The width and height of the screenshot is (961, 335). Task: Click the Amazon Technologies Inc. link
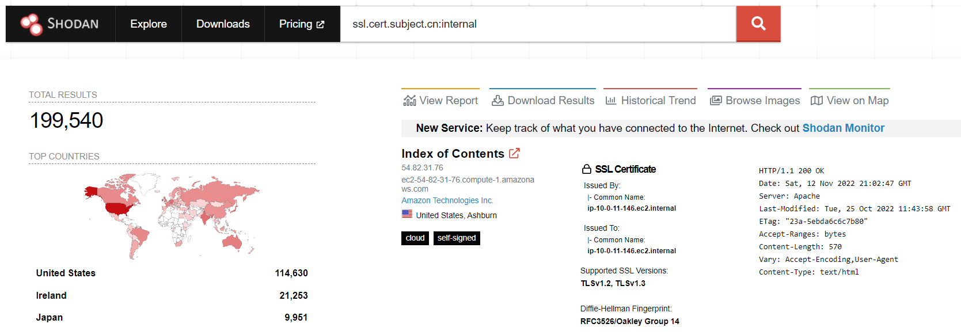click(447, 200)
